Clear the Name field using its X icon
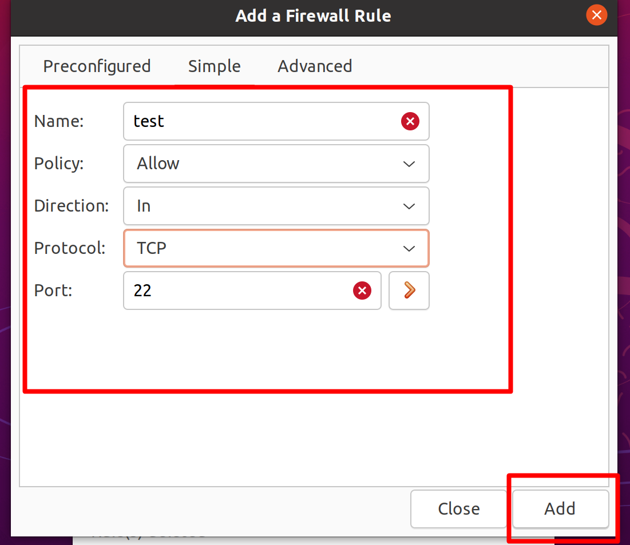This screenshot has width=630, height=545. pos(410,121)
